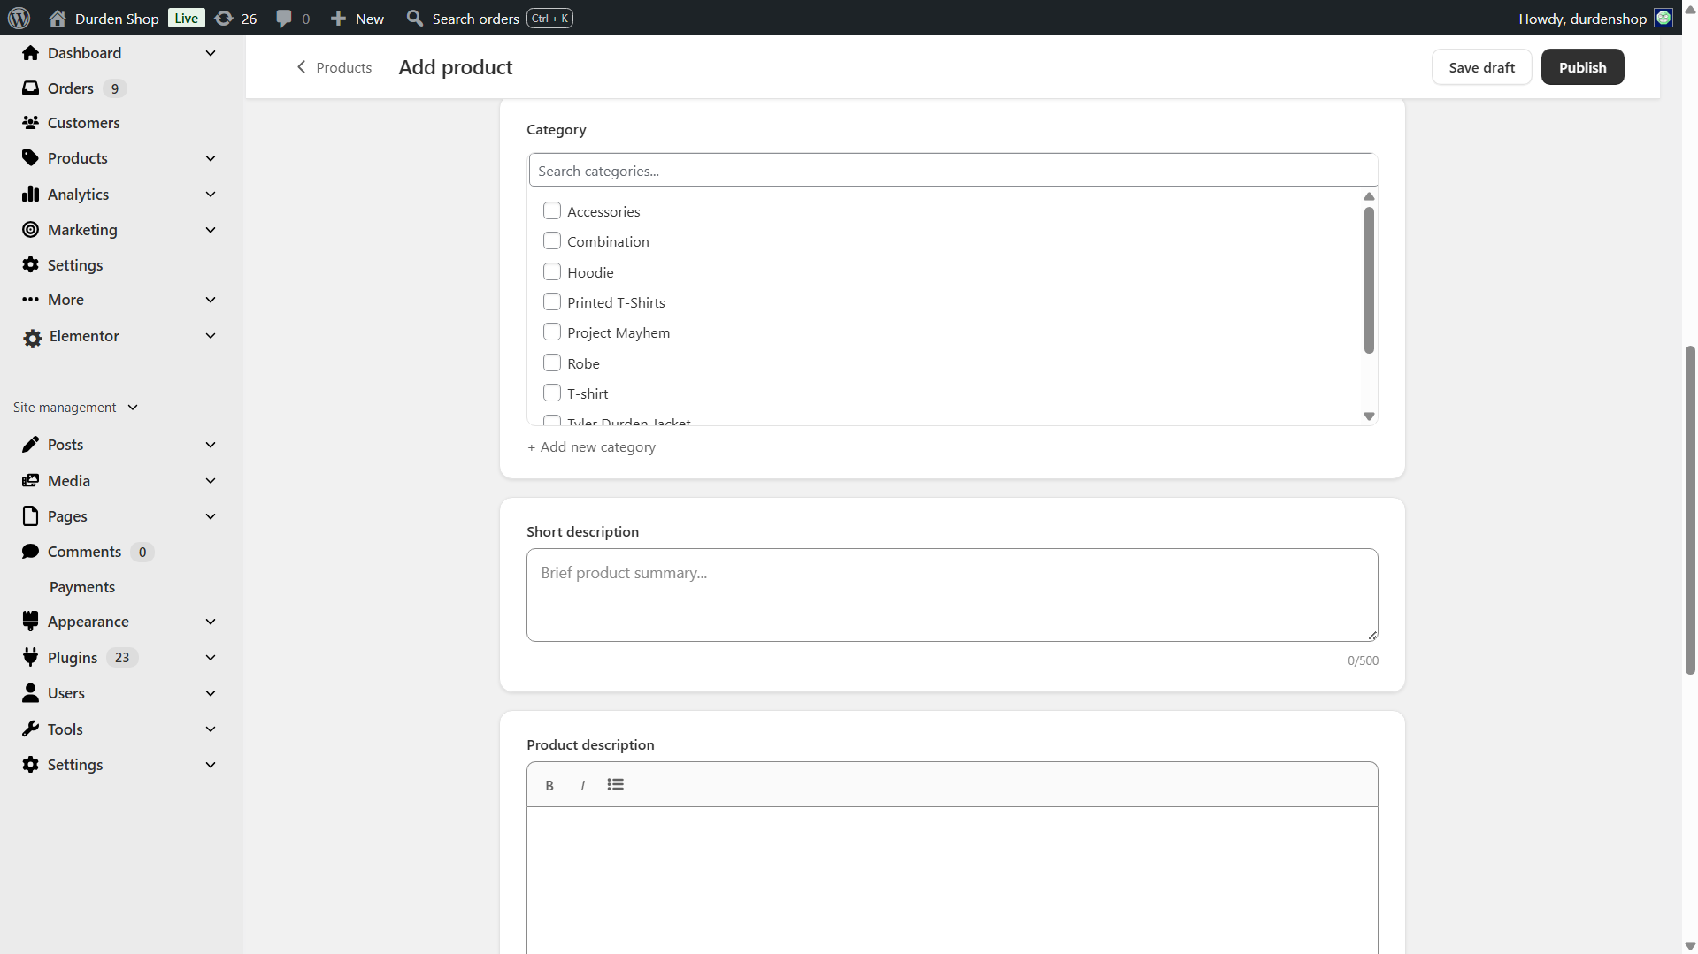This screenshot has height=954, width=1698.
Task: Click the category list scrollbar down arrow
Action: coord(1369,416)
